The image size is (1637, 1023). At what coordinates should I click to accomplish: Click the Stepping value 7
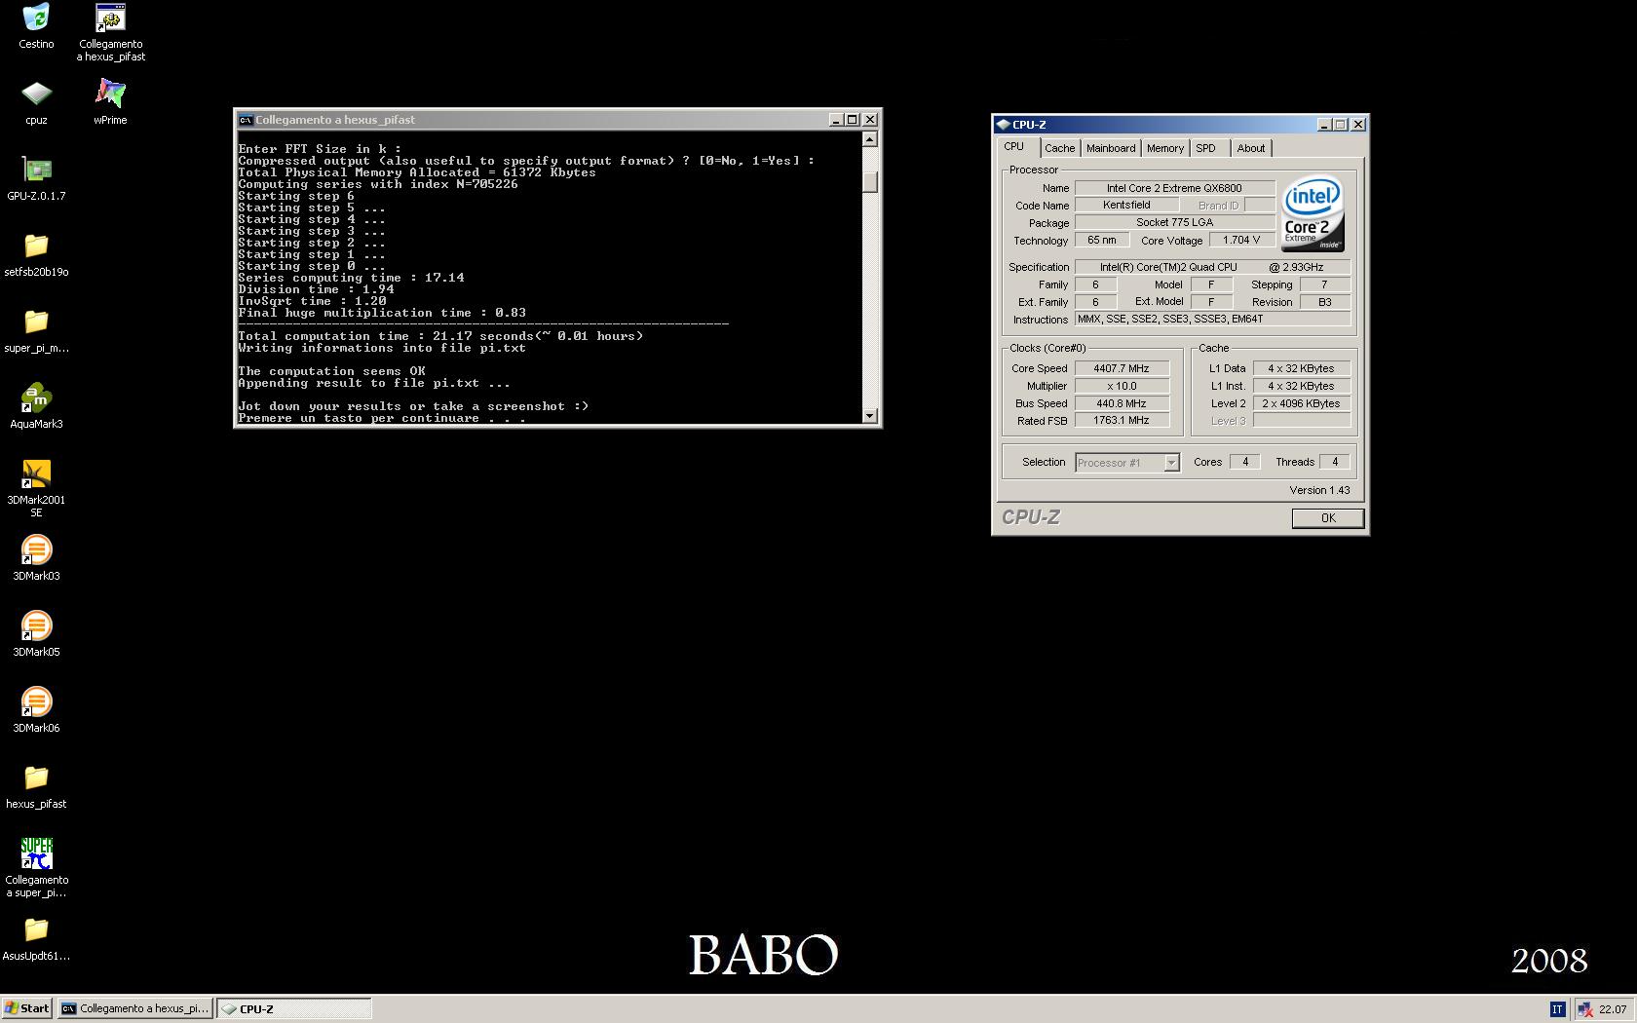[1325, 285]
